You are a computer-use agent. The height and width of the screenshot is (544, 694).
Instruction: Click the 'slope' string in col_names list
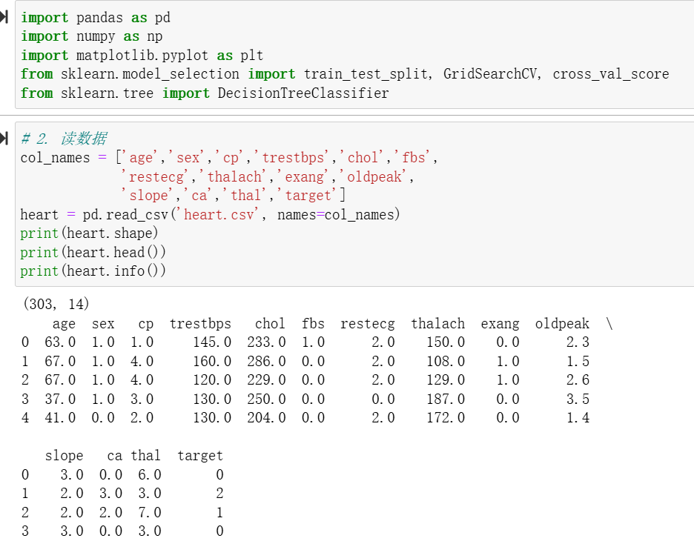point(148,196)
